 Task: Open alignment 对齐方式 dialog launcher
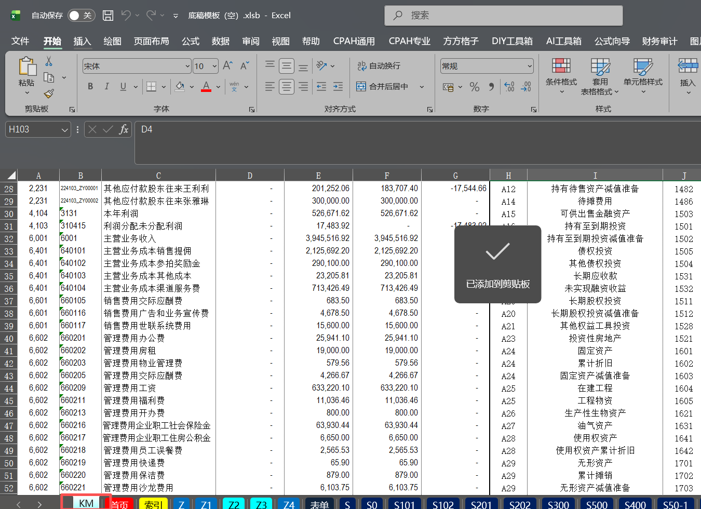[x=430, y=110]
